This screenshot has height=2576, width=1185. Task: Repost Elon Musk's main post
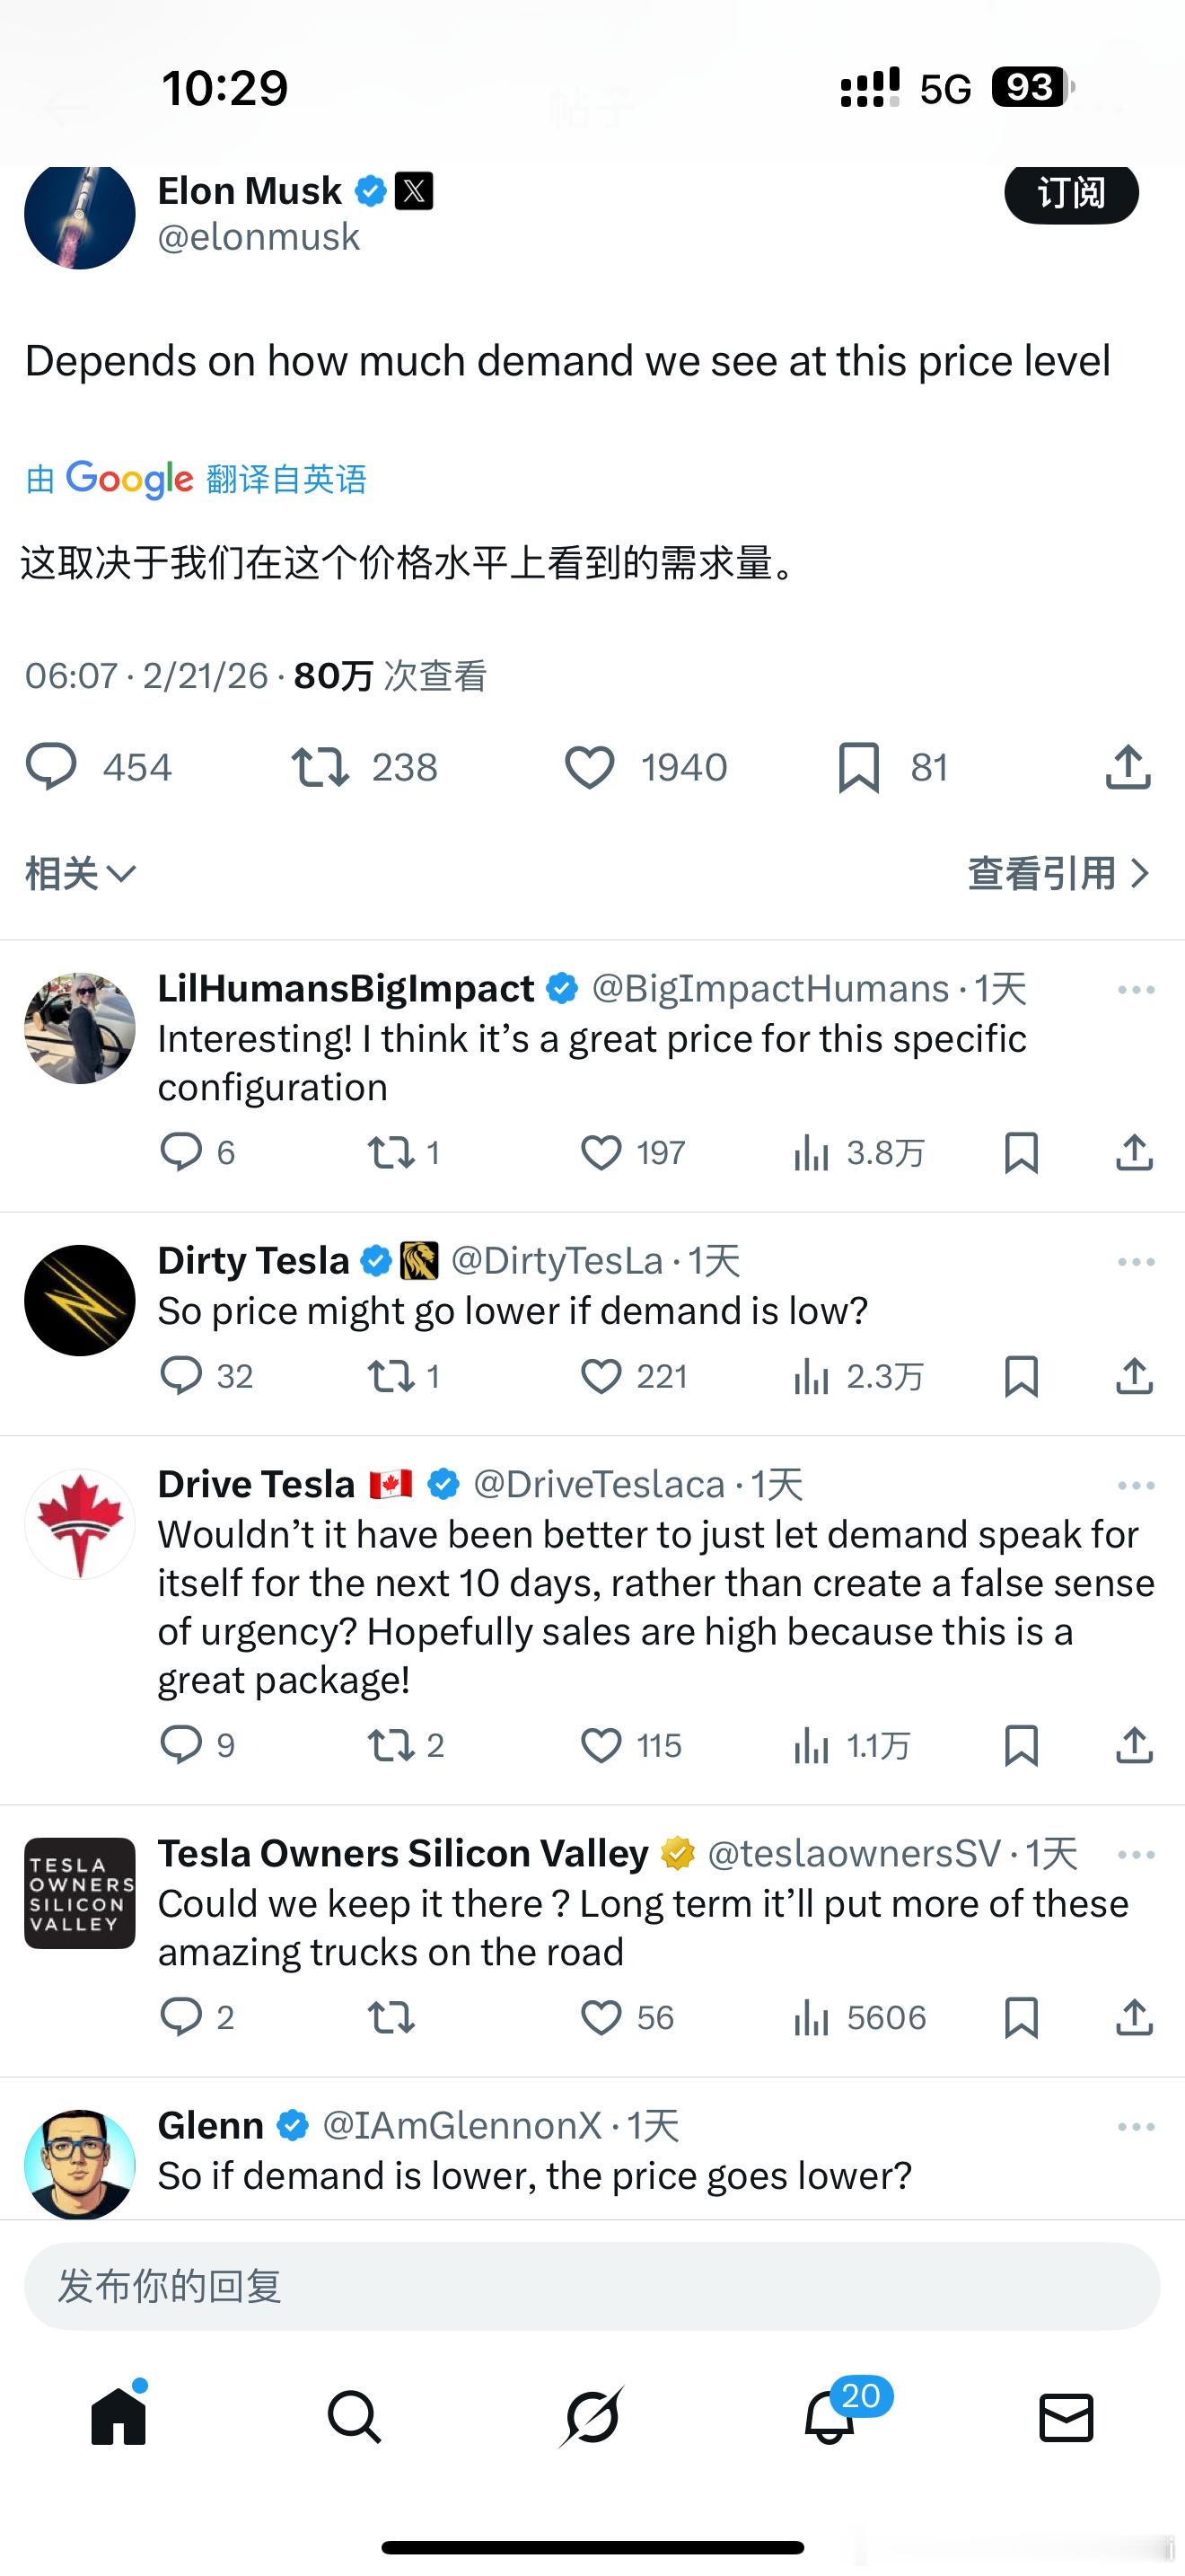(320, 768)
